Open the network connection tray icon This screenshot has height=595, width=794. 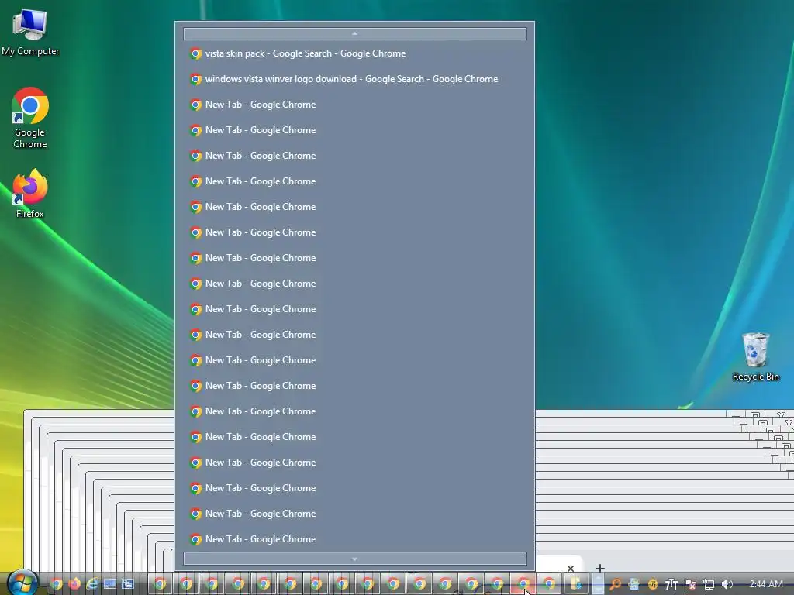(709, 584)
